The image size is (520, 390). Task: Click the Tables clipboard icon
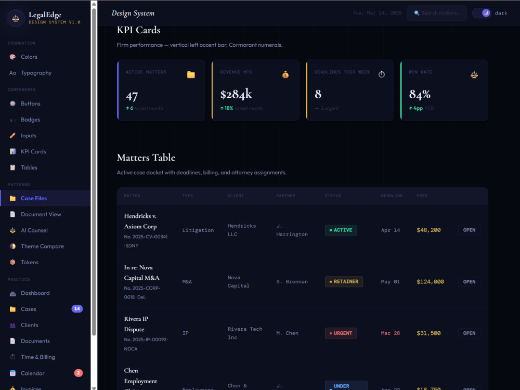12,167
